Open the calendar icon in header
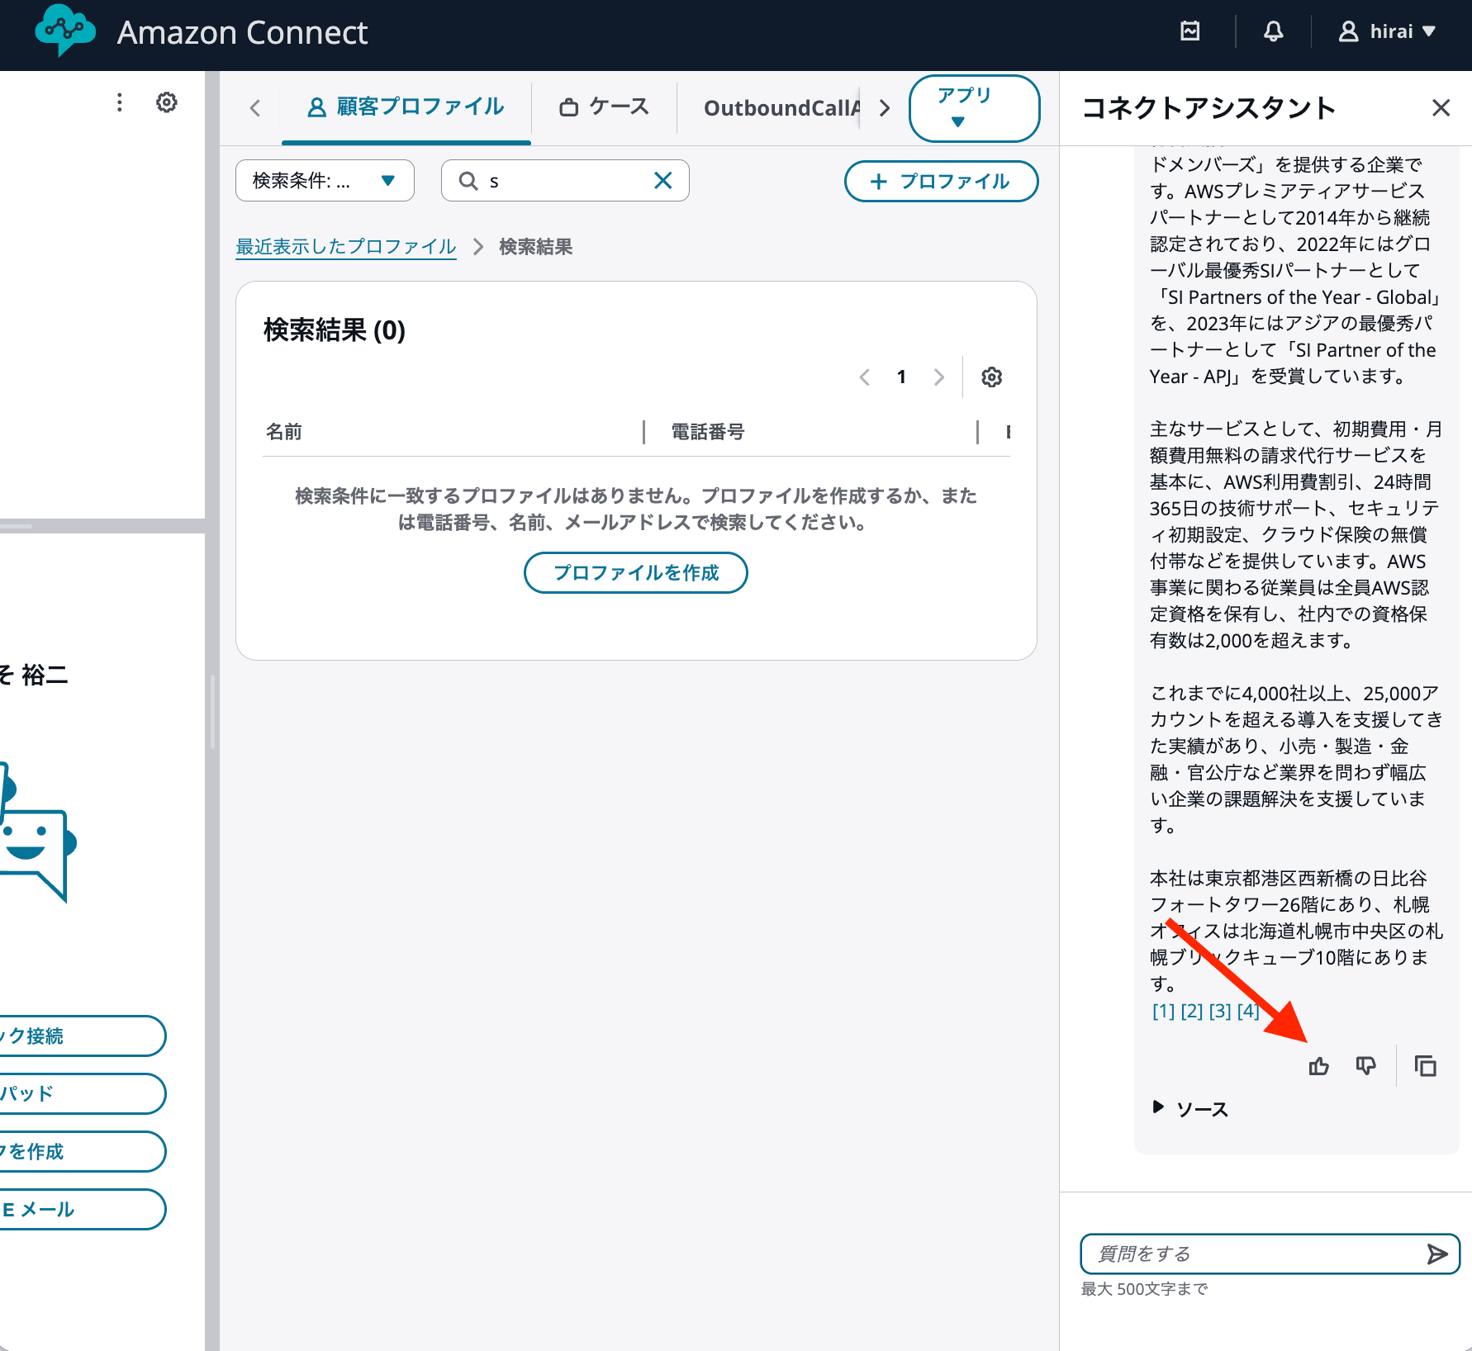The image size is (1472, 1351). (x=1189, y=31)
